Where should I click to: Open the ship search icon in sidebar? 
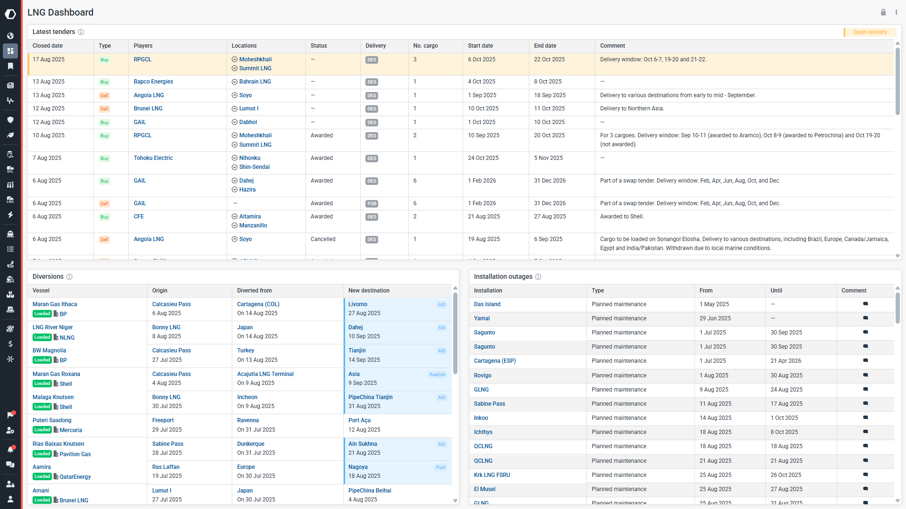10,279
